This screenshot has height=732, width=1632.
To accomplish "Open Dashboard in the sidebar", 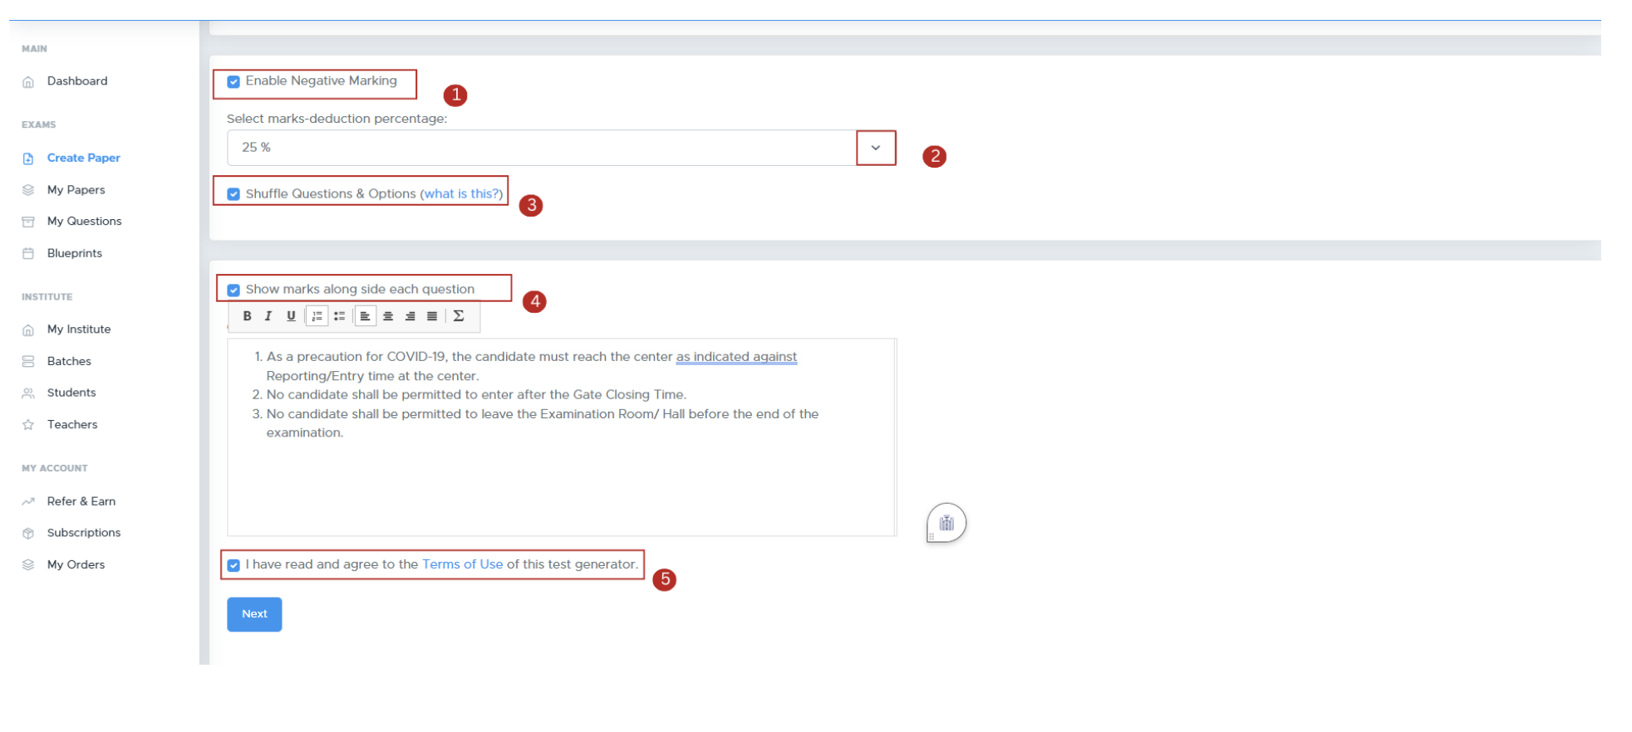I will tap(77, 81).
